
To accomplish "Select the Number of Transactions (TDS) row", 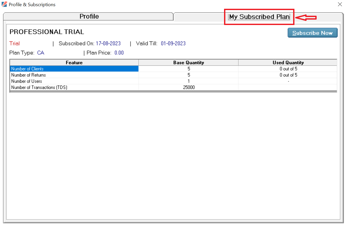I will 173,87.
